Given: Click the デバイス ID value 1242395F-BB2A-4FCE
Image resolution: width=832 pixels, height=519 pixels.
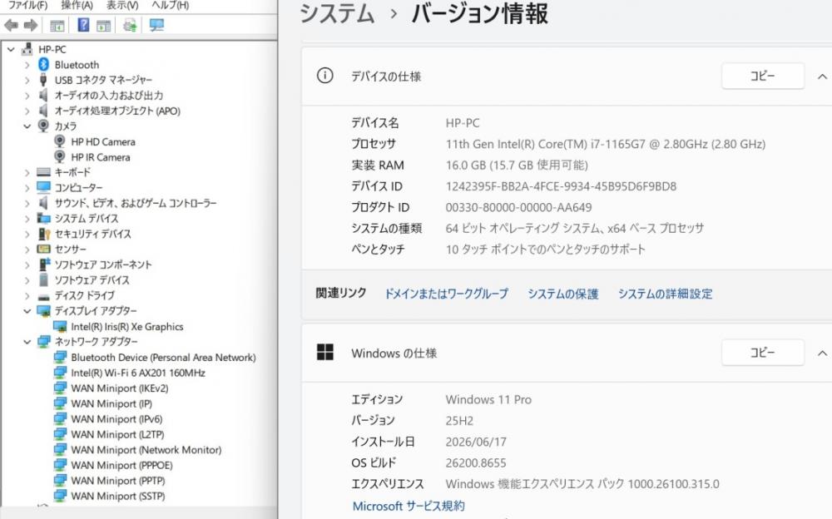Looking at the screenshot, I should 561,186.
